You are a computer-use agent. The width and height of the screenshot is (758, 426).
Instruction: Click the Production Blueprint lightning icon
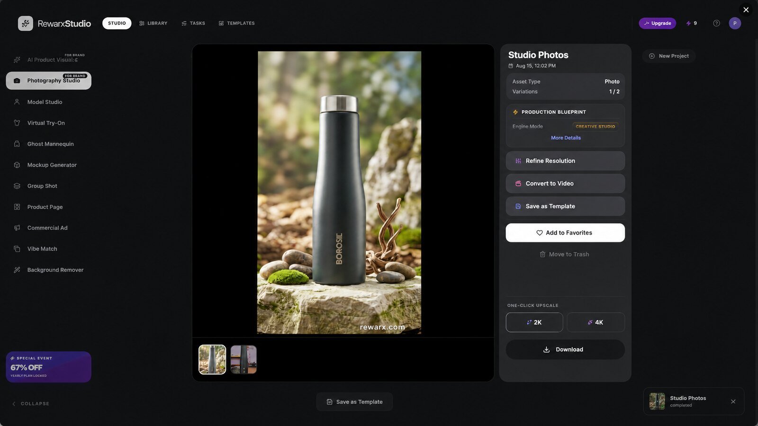(515, 112)
